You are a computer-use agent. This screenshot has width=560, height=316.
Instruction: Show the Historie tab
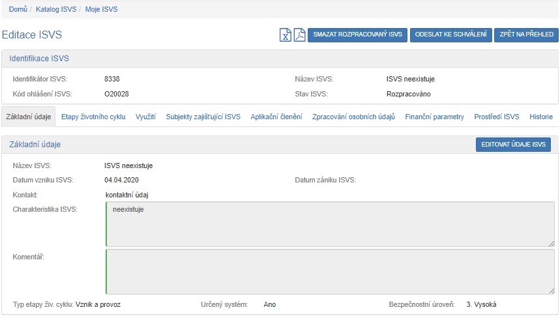[540, 117]
